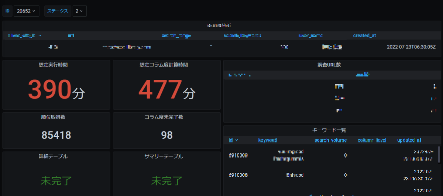Sort top table by search_range column
This screenshot has height=196, width=443.
coord(176,36)
